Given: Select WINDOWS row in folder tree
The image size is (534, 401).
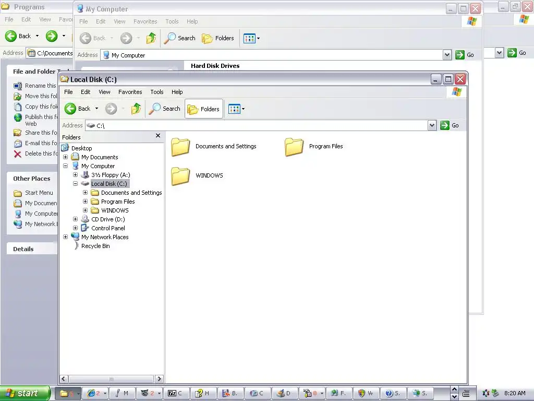Looking at the screenshot, I should click(115, 210).
